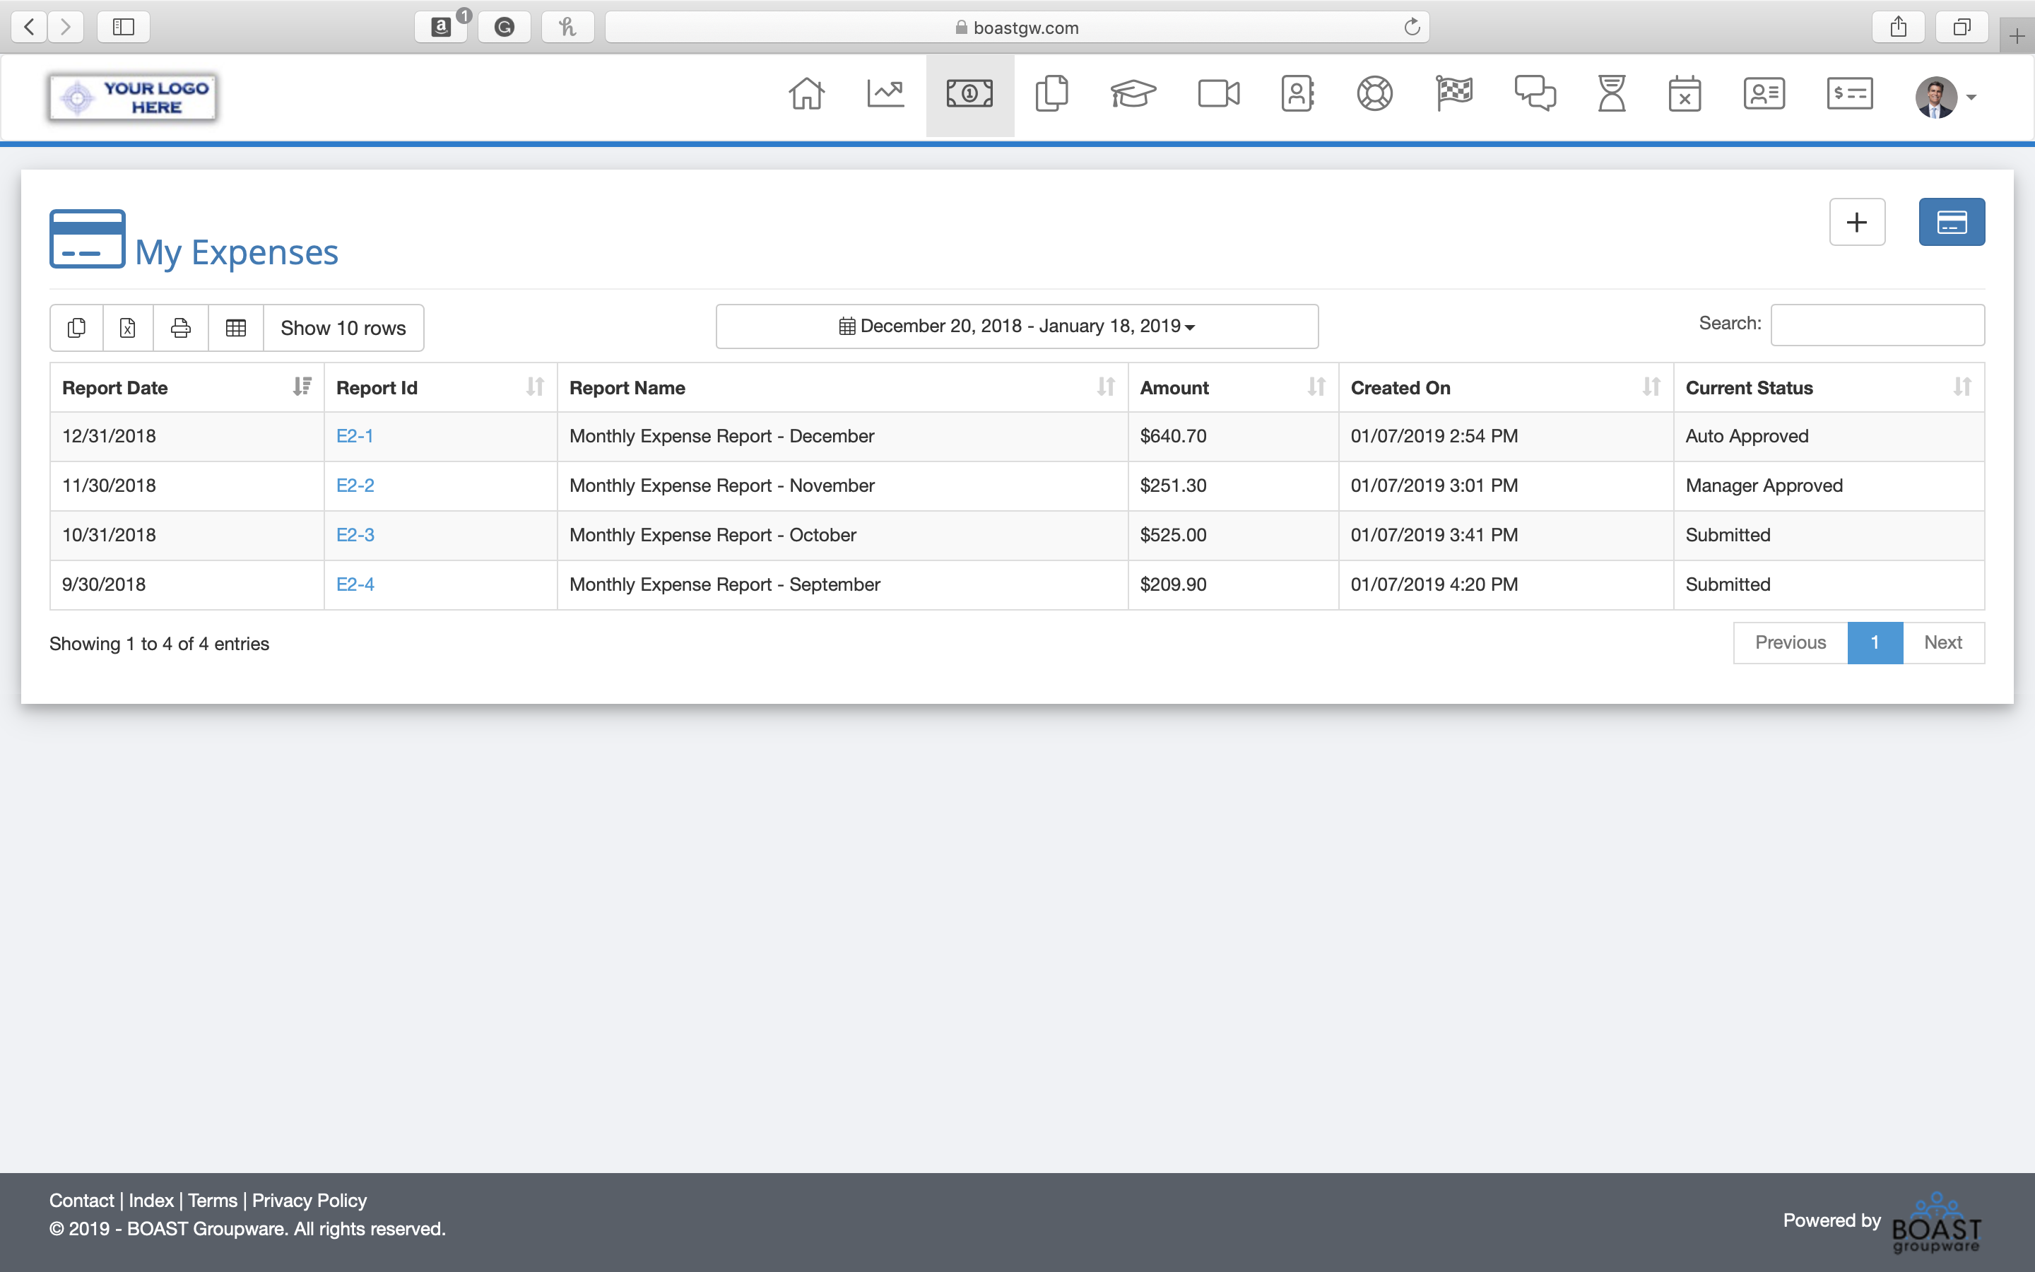Viewport: 2035px width, 1272px height.
Task: Click the chat bubbles icon
Action: pyautogui.click(x=1535, y=94)
